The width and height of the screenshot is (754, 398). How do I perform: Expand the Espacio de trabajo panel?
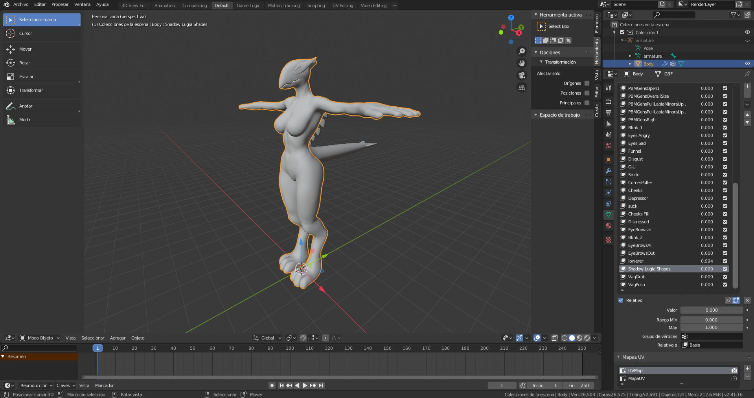536,115
